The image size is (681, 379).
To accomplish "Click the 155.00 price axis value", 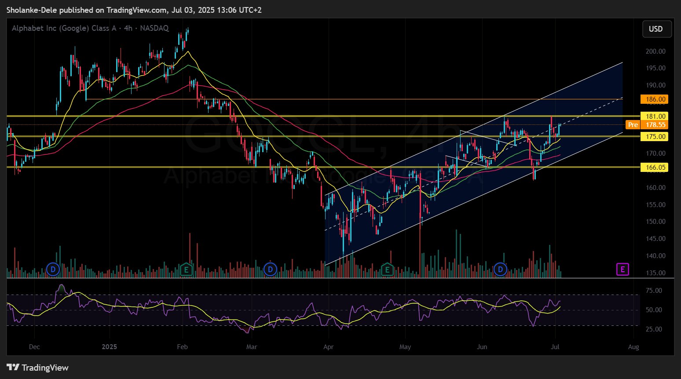I will 655,205.
